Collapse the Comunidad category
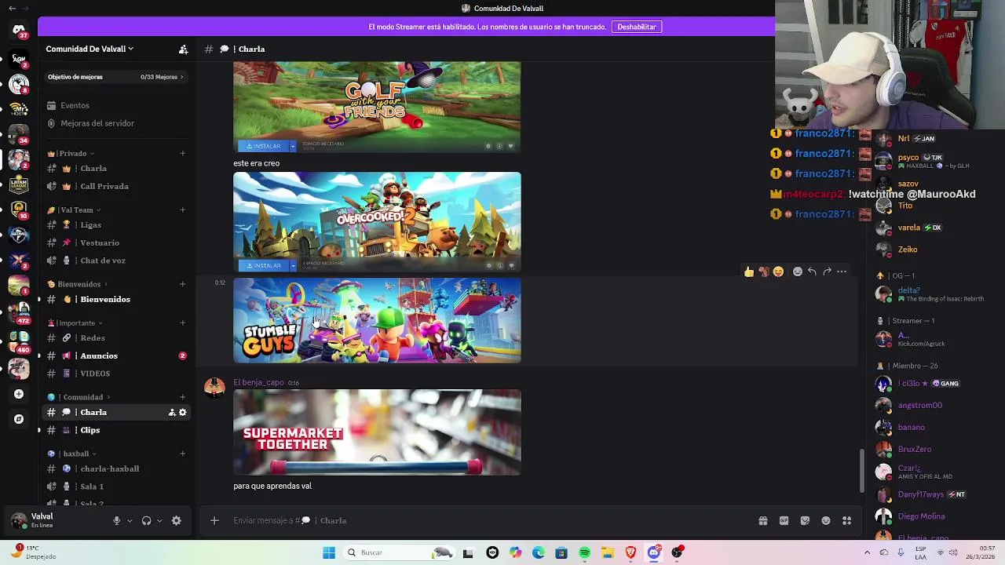The width and height of the screenshot is (1005, 565). click(x=79, y=397)
